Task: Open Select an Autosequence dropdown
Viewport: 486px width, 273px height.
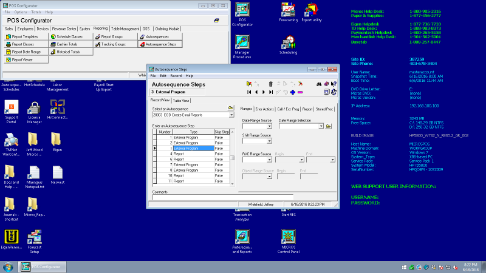Action: [231, 115]
